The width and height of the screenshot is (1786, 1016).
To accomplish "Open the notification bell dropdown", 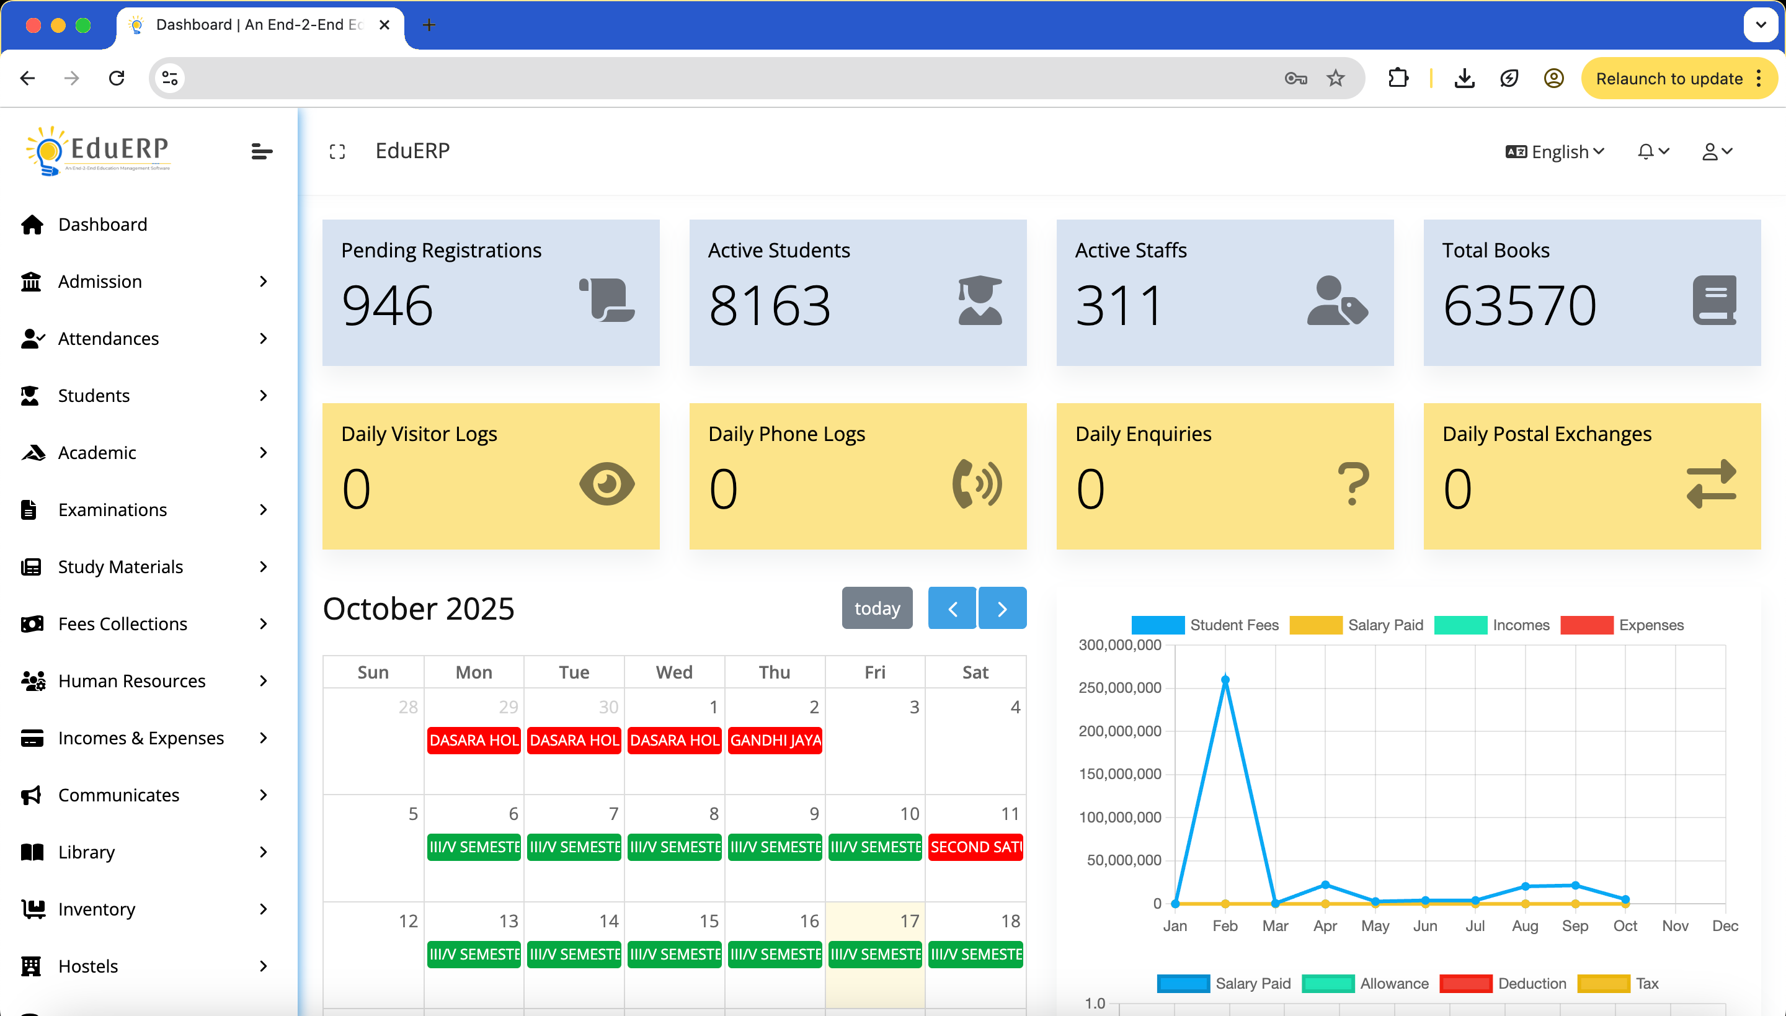I will tap(1653, 151).
